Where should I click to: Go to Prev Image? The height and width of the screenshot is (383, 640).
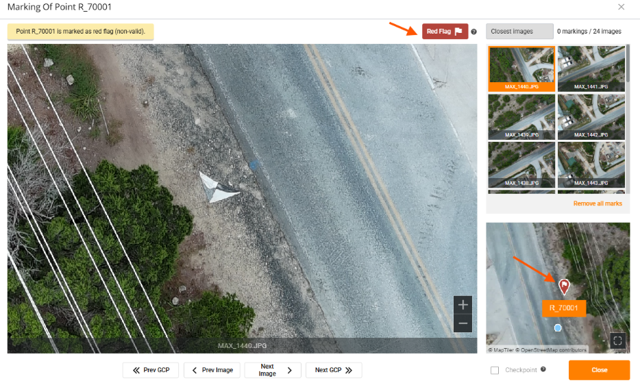pos(212,370)
